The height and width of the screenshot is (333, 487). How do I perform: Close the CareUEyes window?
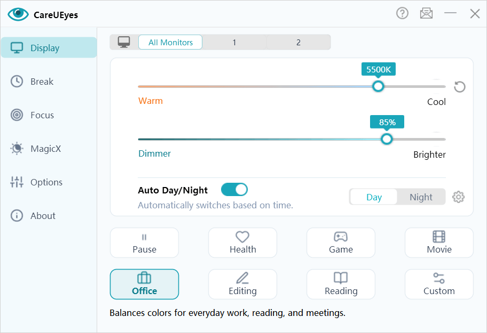pos(475,14)
